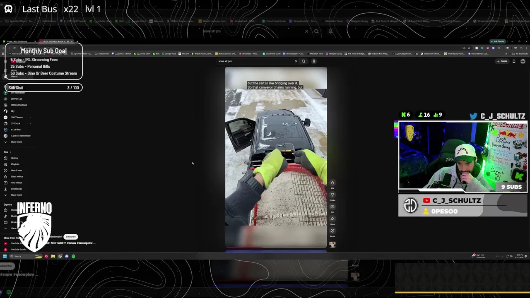
Task: Subscribe to the Short's channel
Action: click(71, 237)
